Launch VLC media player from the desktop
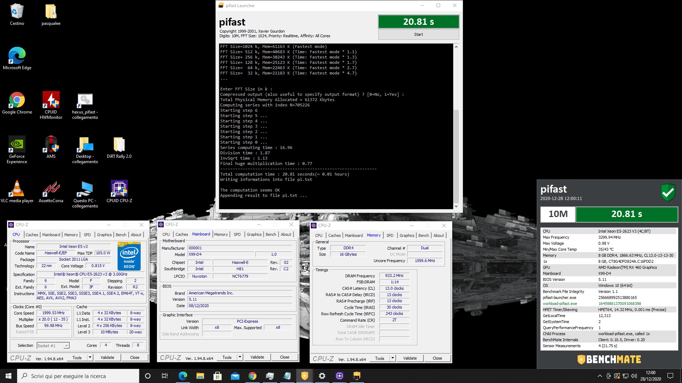Screen dimensions: 682x383 click(17, 191)
